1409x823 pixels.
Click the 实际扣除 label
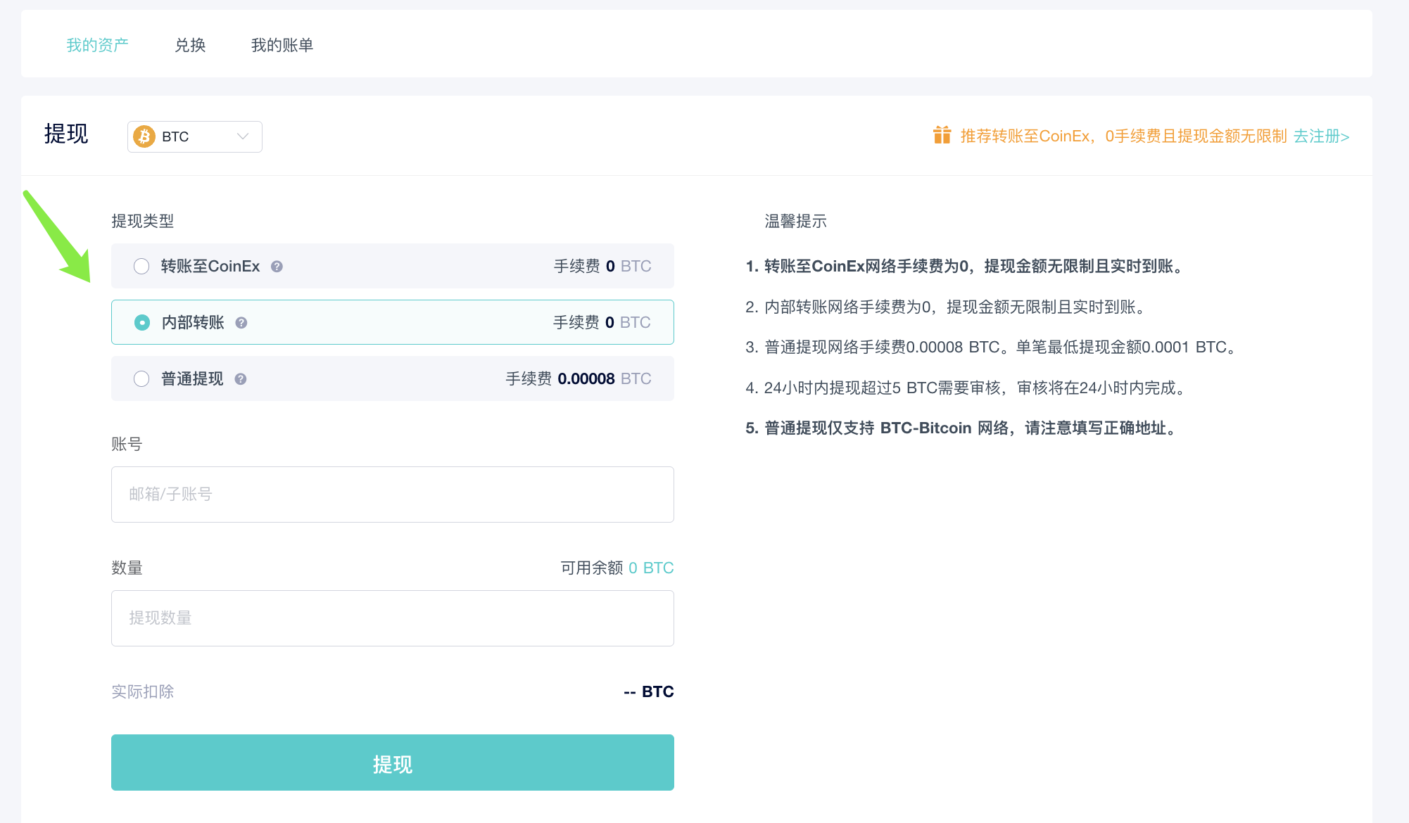[143, 691]
